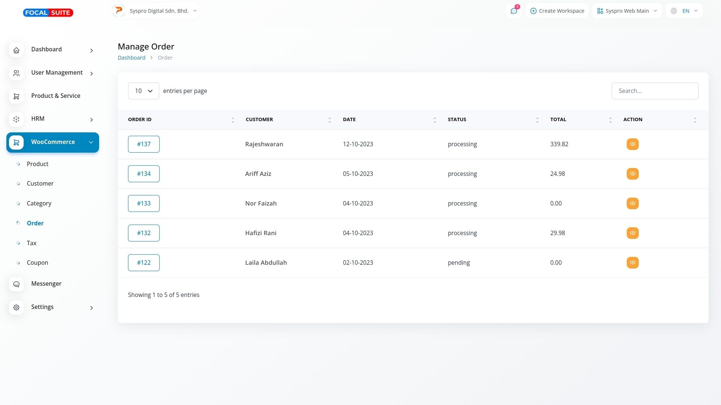Viewport: 721px width, 405px height.
Task: Click the Settings gear icon in sidebar
Action: 16,307
